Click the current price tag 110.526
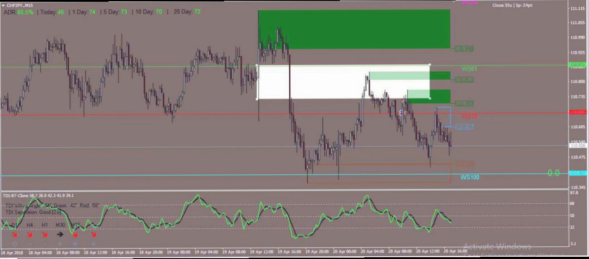This screenshot has height=259, width=589. [x=578, y=146]
